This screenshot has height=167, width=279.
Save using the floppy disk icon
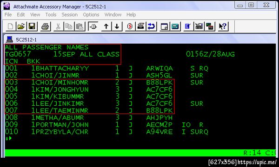32,26
